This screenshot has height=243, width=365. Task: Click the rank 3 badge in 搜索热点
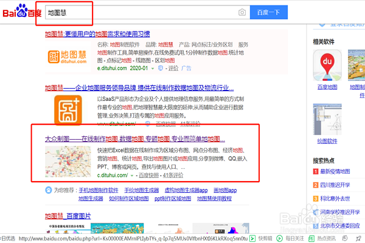[x=316, y=199]
